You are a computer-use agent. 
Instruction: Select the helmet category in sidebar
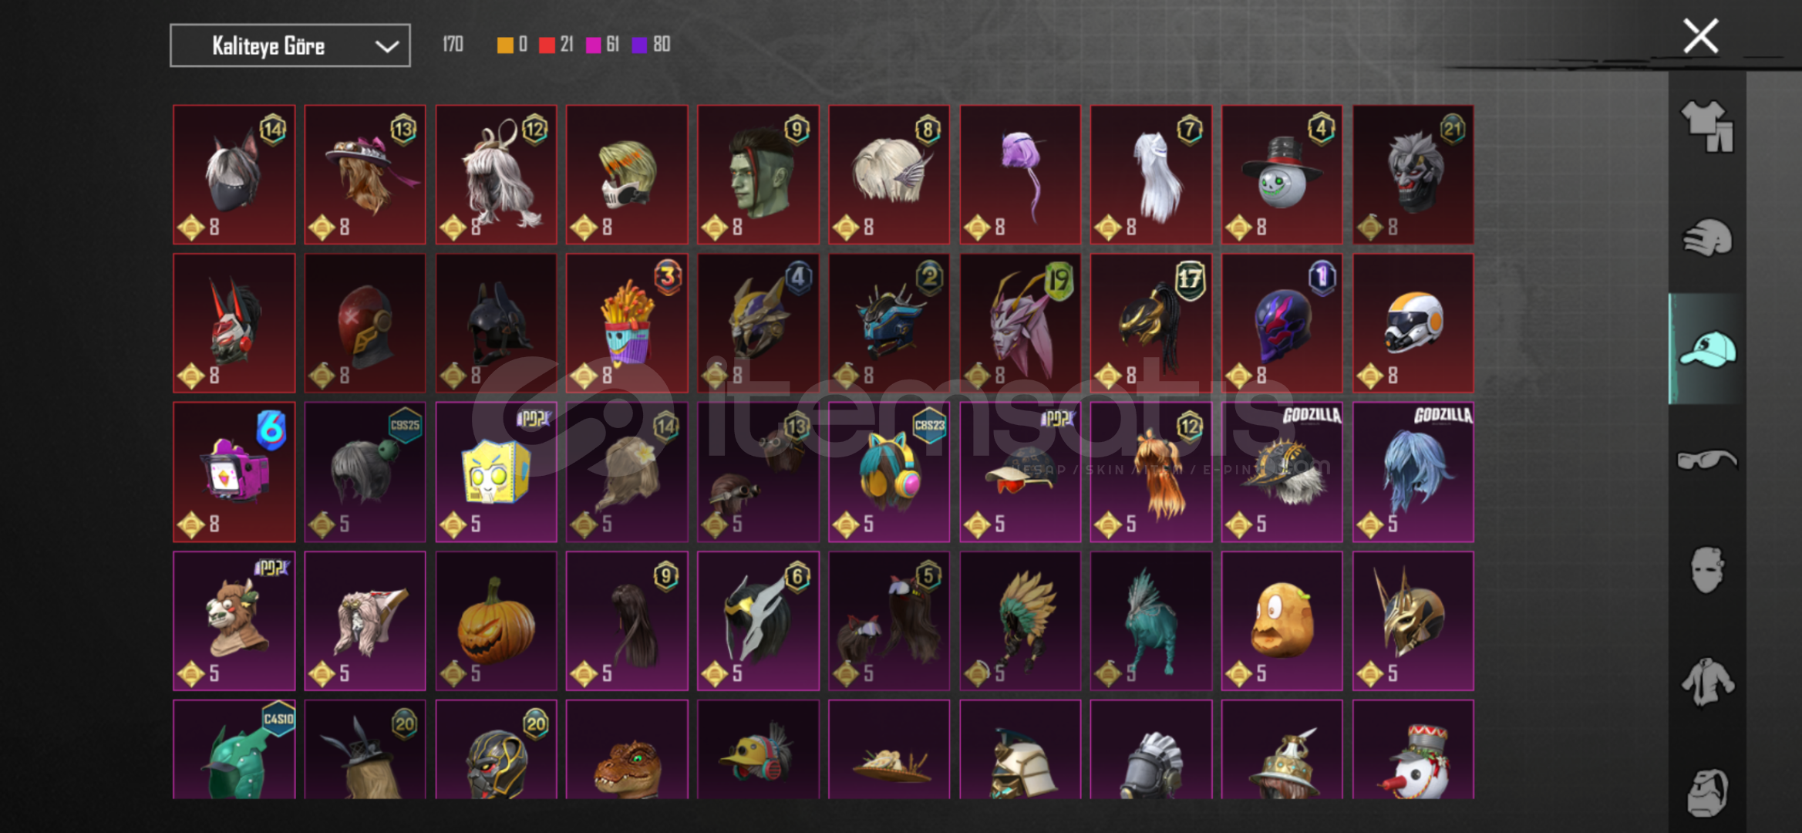pyautogui.click(x=1707, y=238)
